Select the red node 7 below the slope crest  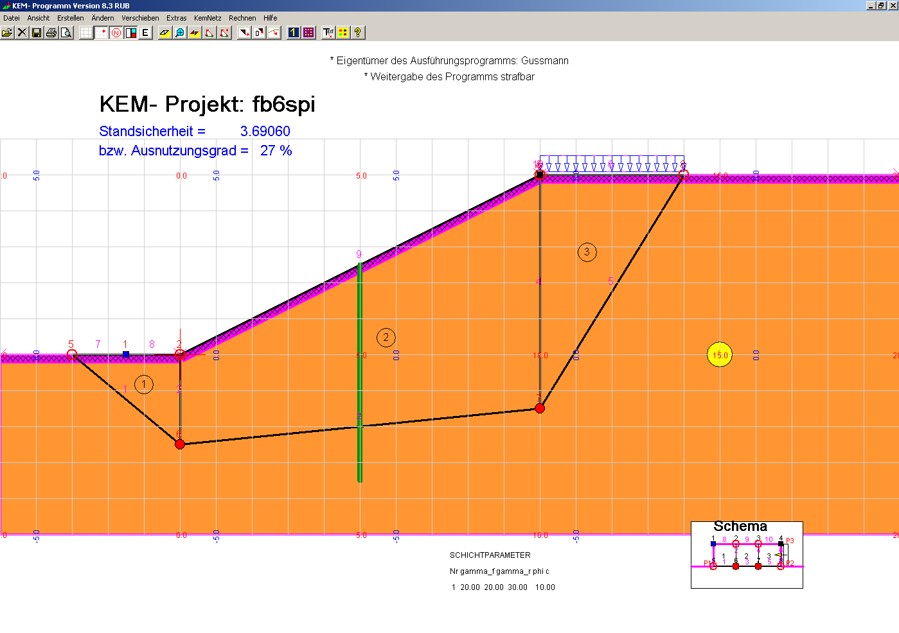point(540,408)
